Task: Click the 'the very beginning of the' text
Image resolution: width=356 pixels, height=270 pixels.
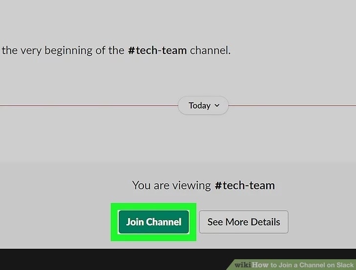Action: [x=63, y=50]
